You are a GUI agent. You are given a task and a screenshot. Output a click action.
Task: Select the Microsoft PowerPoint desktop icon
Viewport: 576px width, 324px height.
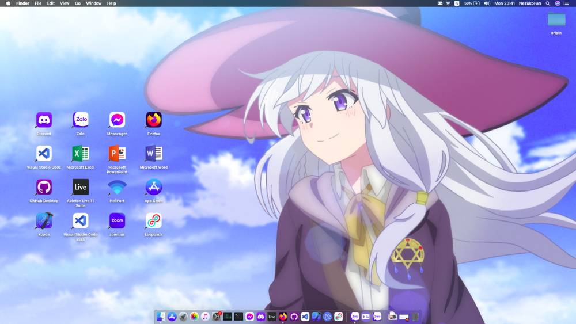(x=117, y=154)
